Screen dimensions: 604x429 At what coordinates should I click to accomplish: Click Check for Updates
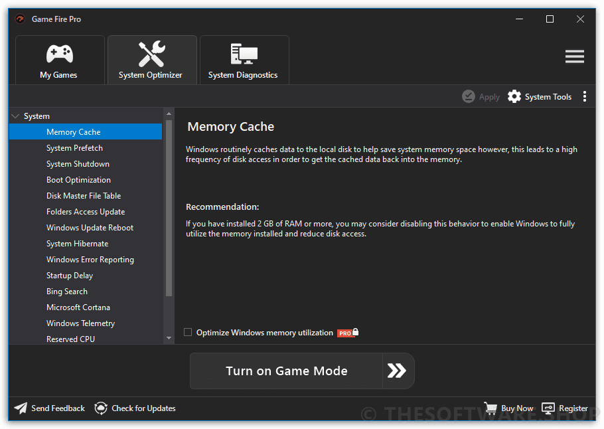click(x=135, y=408)
